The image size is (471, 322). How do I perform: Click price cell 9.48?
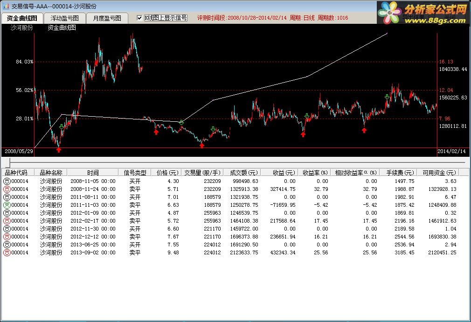click(173, 253)
